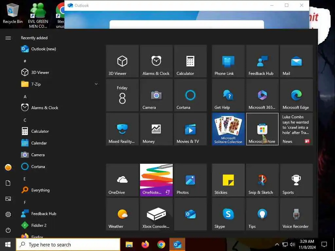
Task: Launch the Snip & Sketch tile
Action: pyautogui.click(x=262, y=180)
